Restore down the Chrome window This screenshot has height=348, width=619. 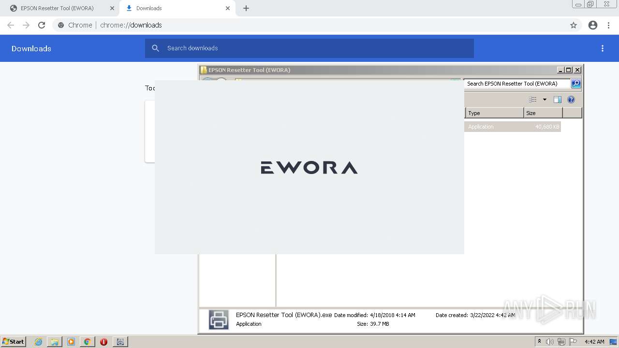click(x=590, y=4)
